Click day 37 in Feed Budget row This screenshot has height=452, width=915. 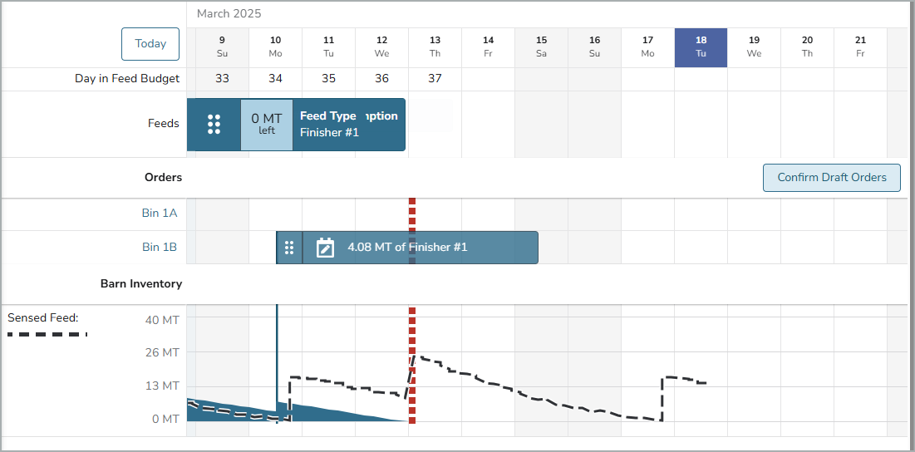(x=435, y=79)
